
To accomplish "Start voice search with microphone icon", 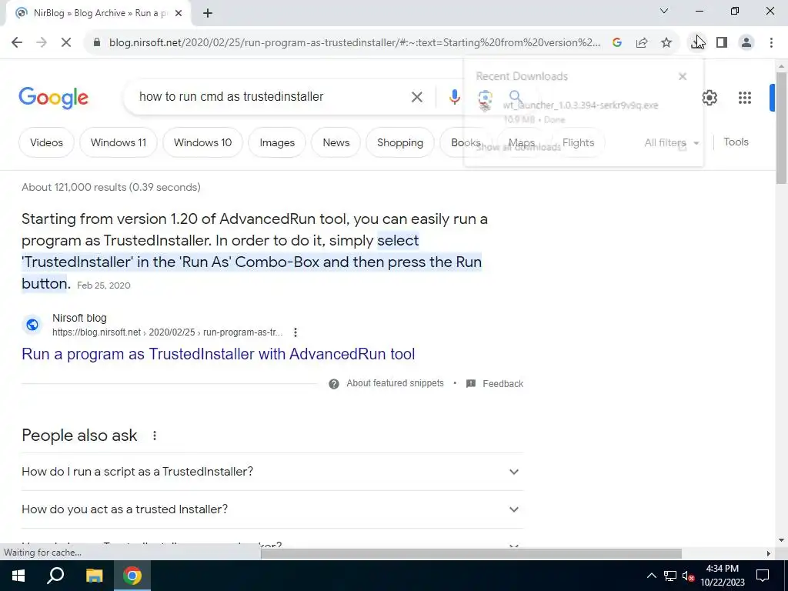I will click(x=454, y=97).
